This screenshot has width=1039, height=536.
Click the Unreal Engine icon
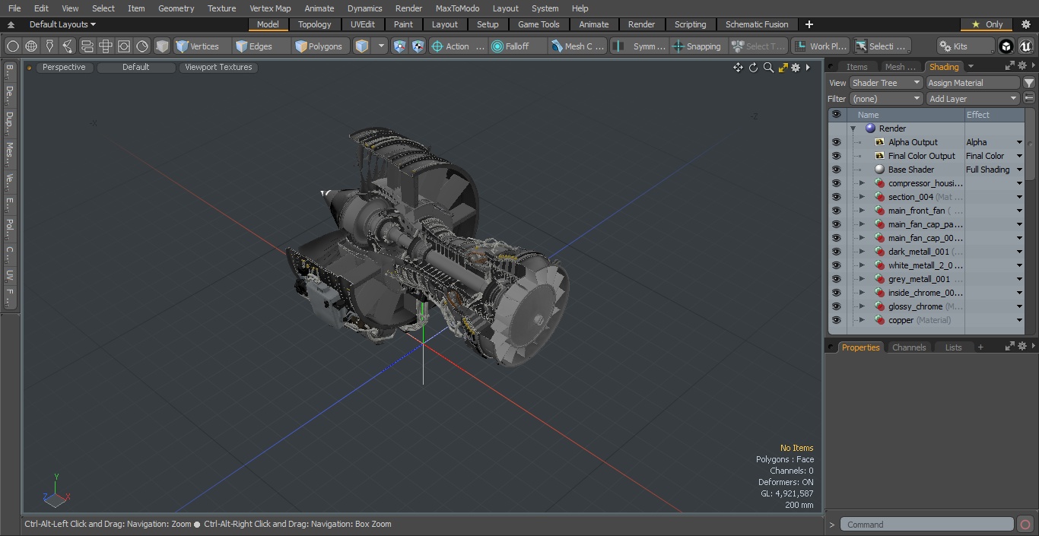pos(1025,46)
